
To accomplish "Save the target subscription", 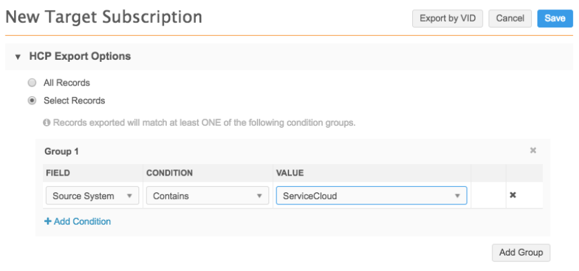I will point(555,18).
